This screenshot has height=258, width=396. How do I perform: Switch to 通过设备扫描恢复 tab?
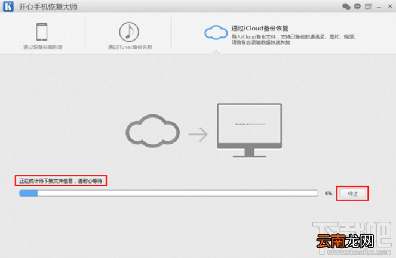[x=42, y=47]
